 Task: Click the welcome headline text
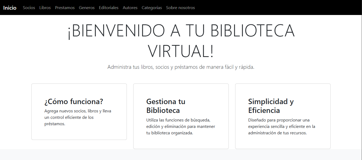181,40
